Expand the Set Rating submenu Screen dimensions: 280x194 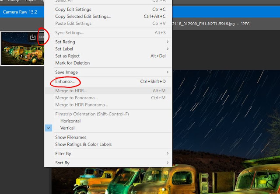pos(108,42)
